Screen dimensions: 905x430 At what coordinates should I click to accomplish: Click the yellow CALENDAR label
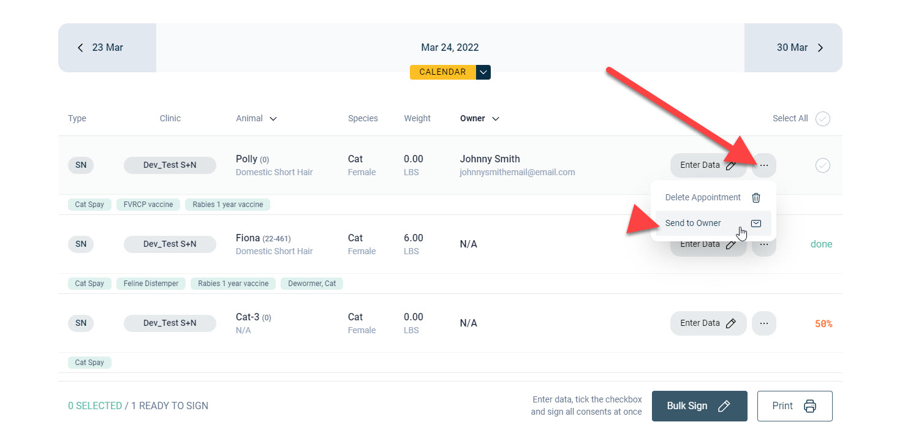click(442, 72)
